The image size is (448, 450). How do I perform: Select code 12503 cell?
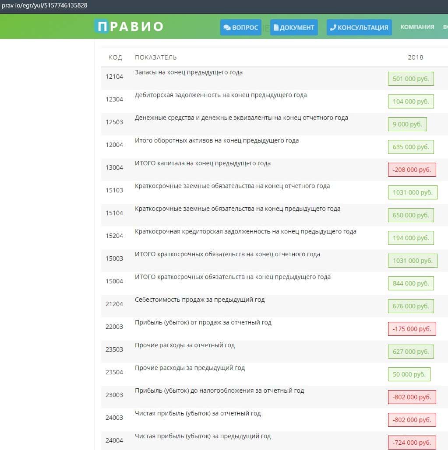[x=114, y=122]
